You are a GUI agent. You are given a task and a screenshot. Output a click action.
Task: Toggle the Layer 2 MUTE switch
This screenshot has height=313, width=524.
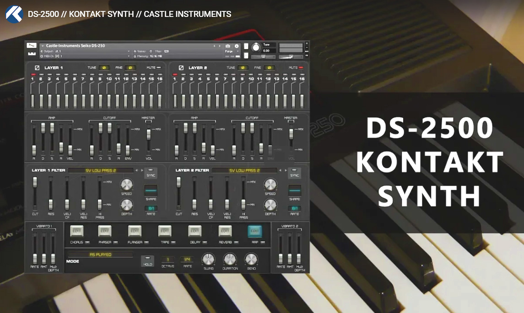tap(301, 68)
